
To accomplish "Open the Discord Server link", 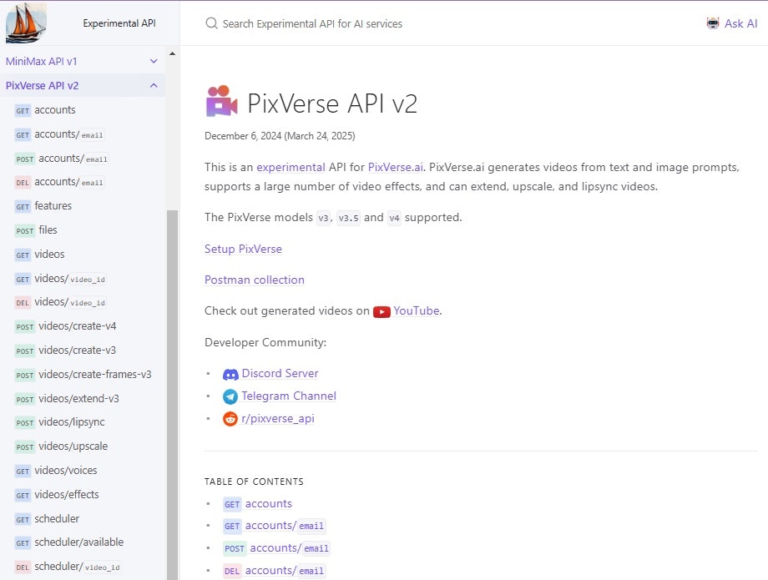I will tap(280, 373).
